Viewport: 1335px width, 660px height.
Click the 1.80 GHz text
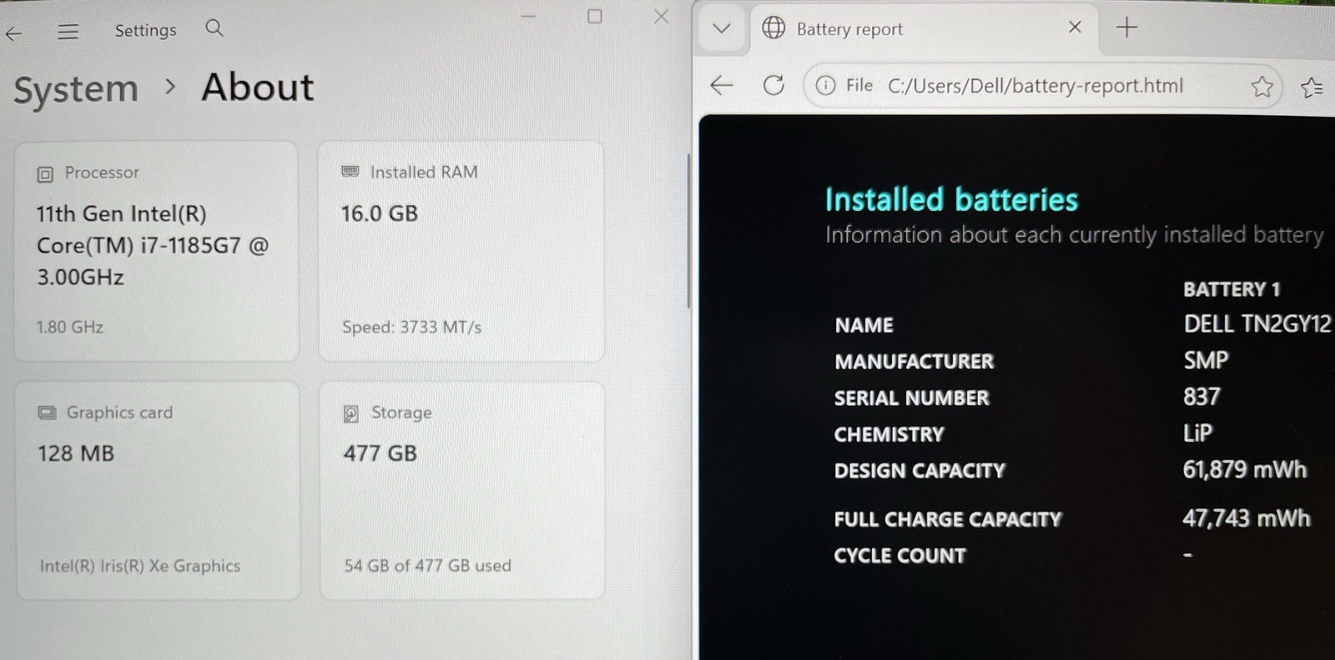(x=70, y=327)
